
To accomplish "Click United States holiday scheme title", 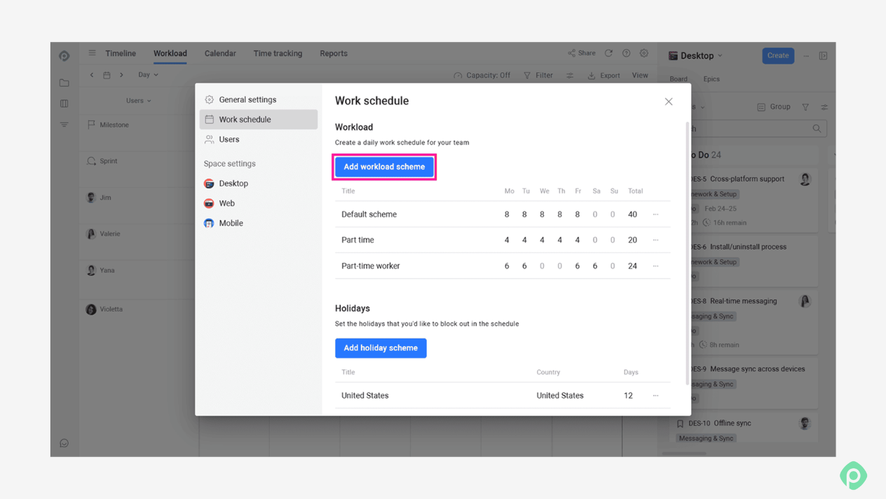I will (x=364, y=396).
